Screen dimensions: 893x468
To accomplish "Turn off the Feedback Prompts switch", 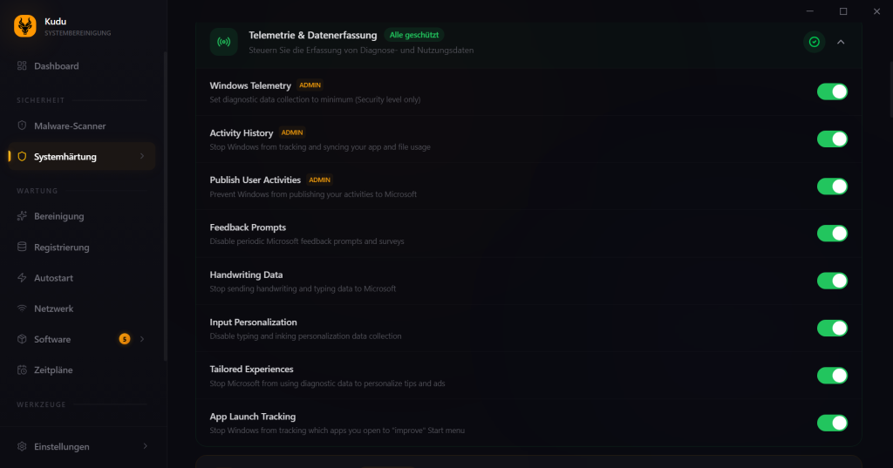I will 832,234.
